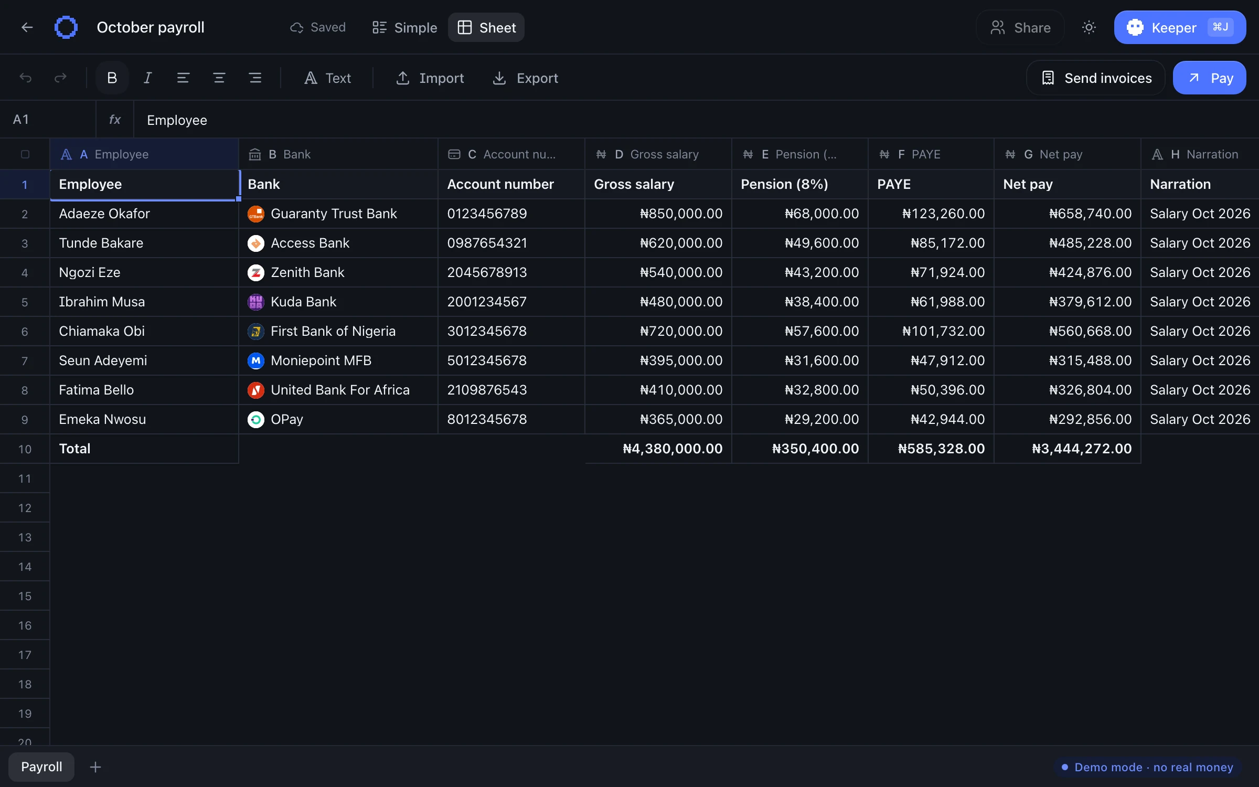Import data into the sheet
The height and width of the screenshot is (787, 1259).
pyautogui.click(x=430, y=78)
